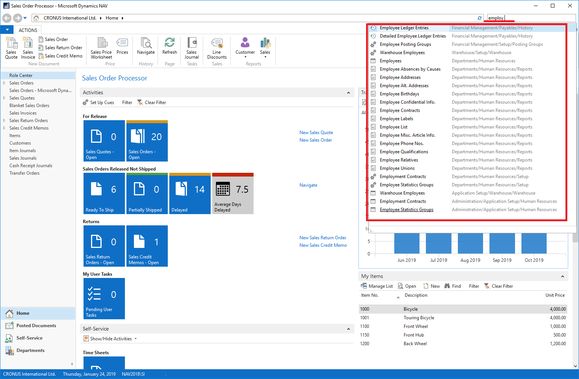Expand the Sales Return Orders navigation node
This screenshot has height=379, width=579.
click(4, 121)
